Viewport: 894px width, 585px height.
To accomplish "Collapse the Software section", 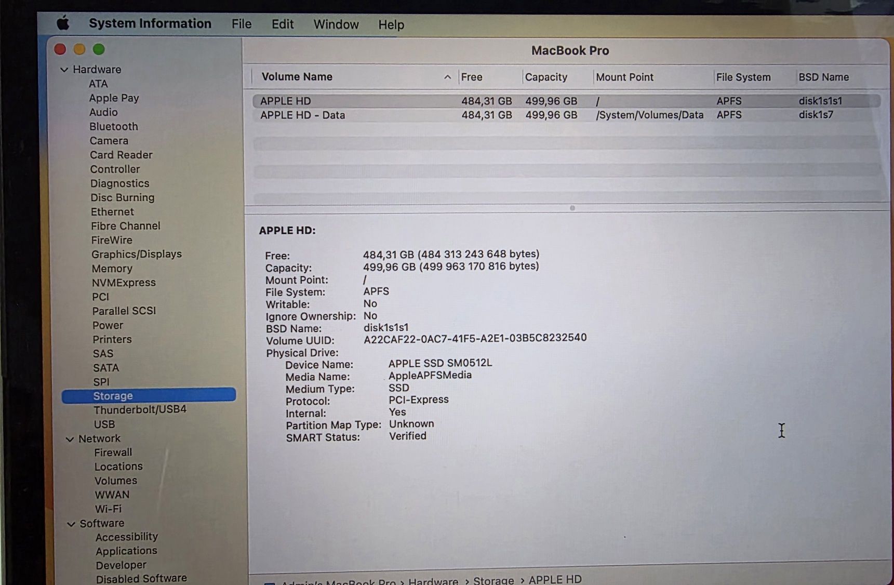I will click(x=71, y=524).
